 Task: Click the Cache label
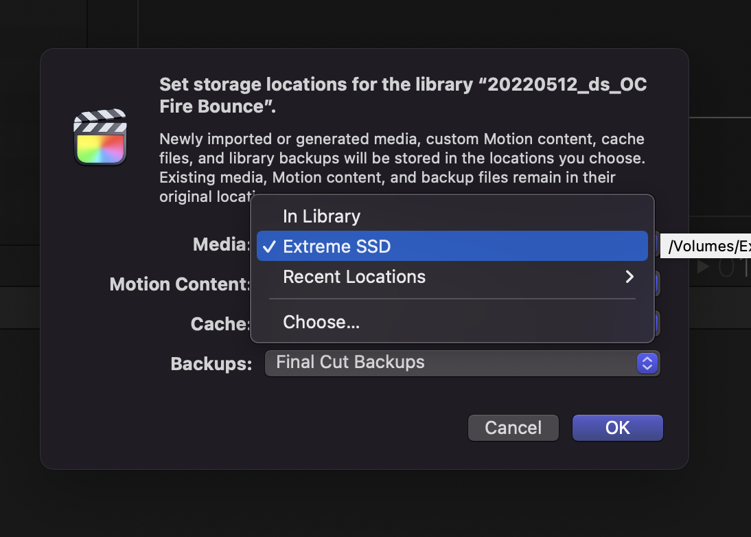(x=220, y=324)
